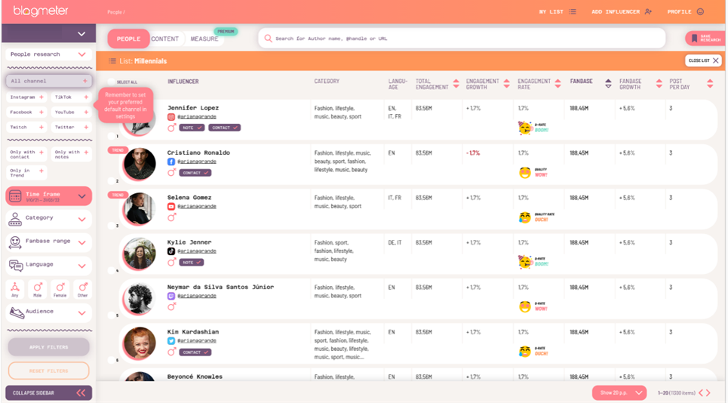728x403 pixels.
Task: Click the Twitch icon under Neymar
Action: (170, 296)
